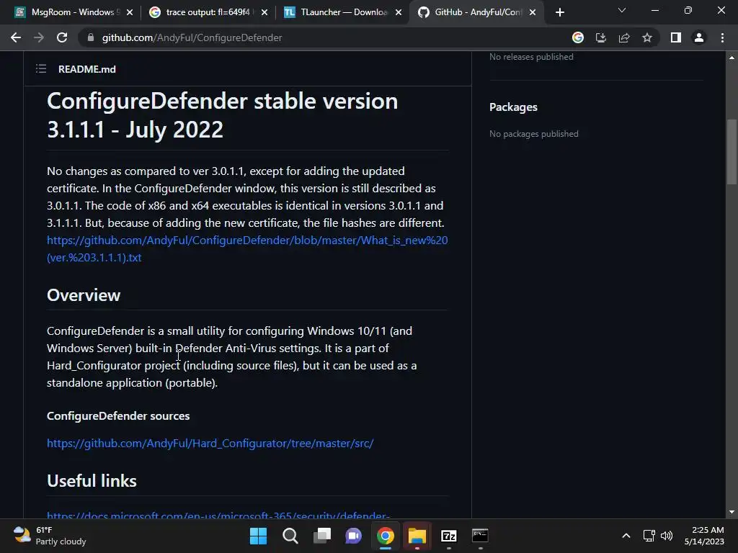The width and height of the screenshot is (738, 553).
Task: Click 'No packages published' text
Action: coord(534,134)
